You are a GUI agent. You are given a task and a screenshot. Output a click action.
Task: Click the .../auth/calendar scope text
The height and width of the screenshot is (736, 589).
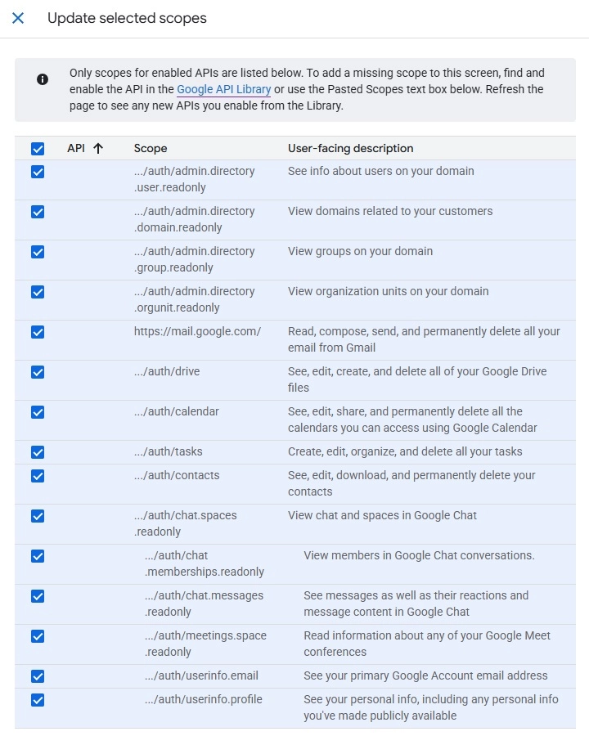176,411
